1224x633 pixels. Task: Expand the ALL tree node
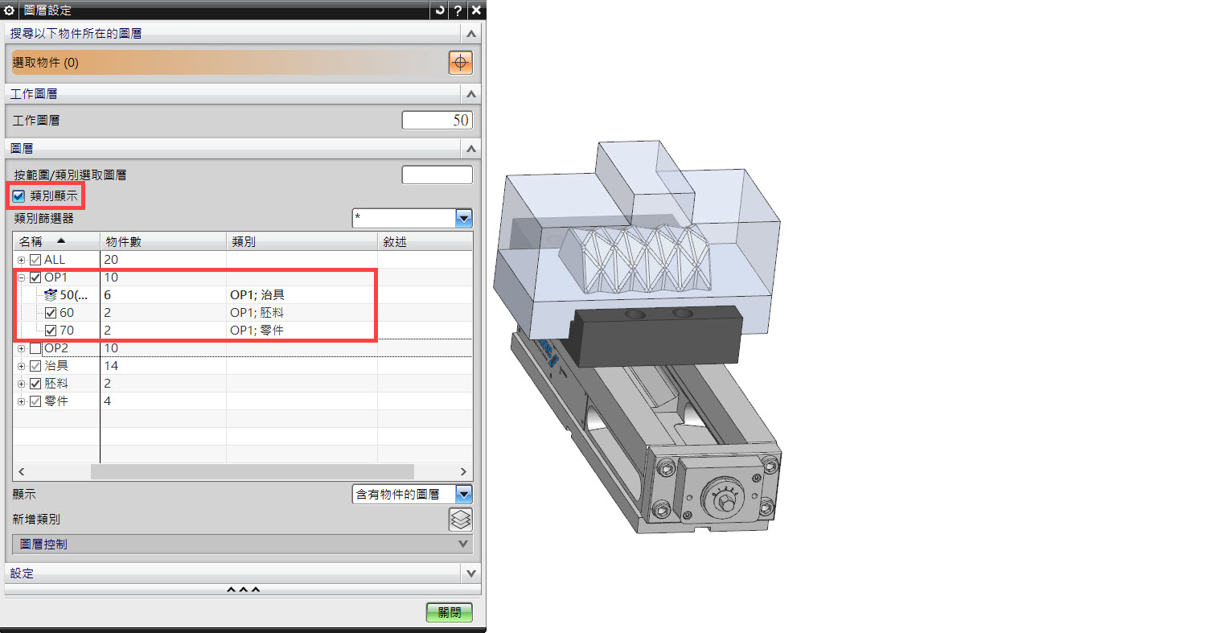pos(22,260)
